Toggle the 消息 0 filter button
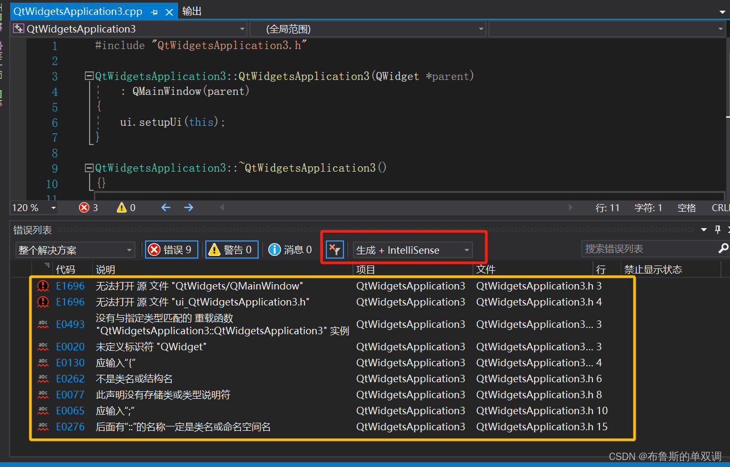The width and height of the screenshot is (730, 467). [x=290, y=249]
